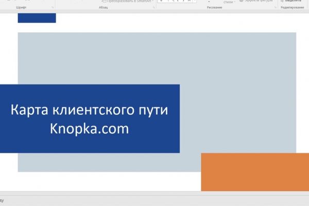Click the title line 'Карта клиентского пути'
The image size is (309, 206).
tap(89, 110)
